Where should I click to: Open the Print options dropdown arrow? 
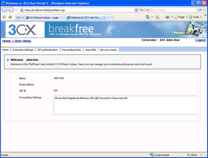172,17
